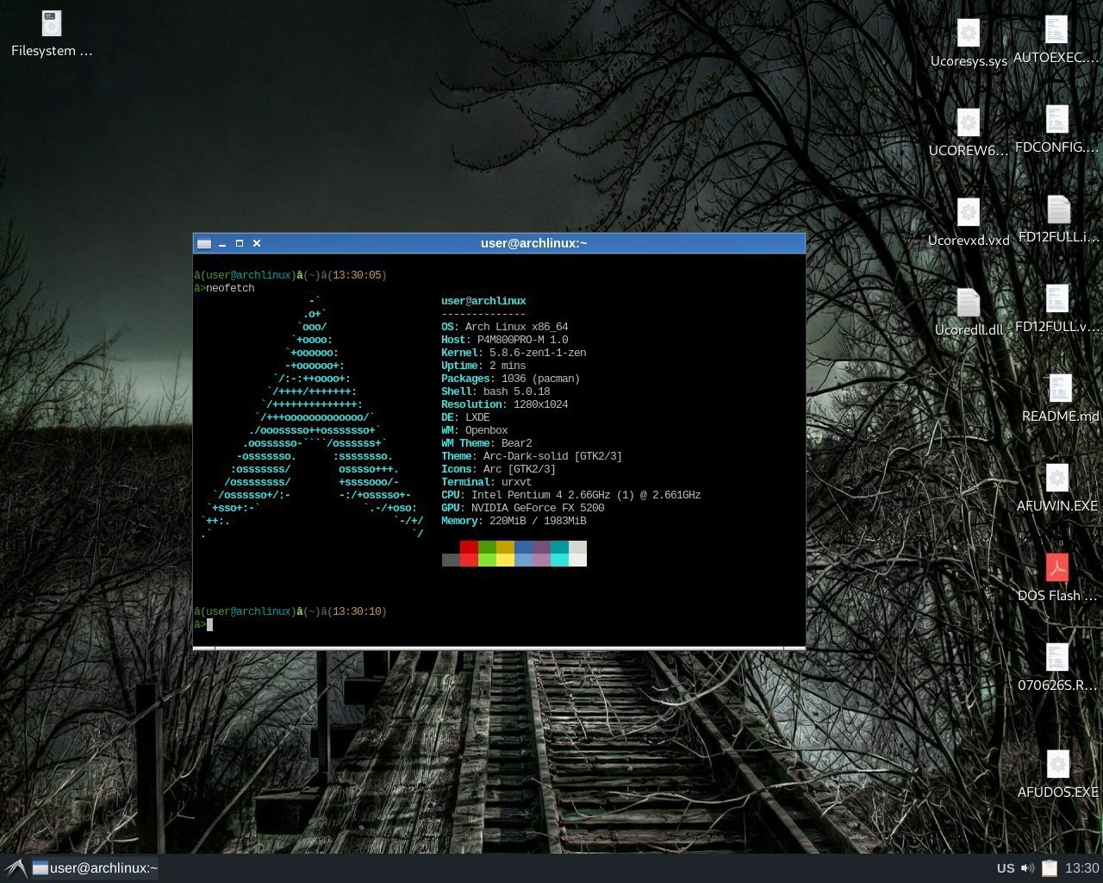The image size is (1103, 883).
Task: Click the red color block in neofetch
Action: pyautogui.click(x=469, y=554)
